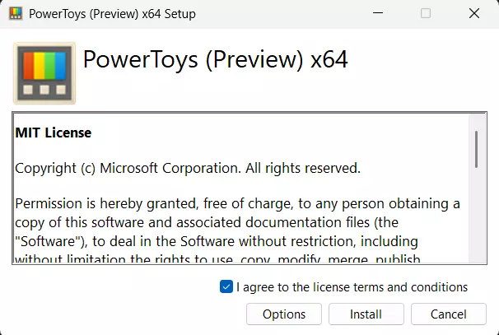Viewport: 499px width, 335px height.
Task: Uncheck the agree to license terms checkbox
Action: [x=226, y=287]
